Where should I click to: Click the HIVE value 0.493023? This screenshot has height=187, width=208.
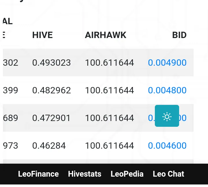51,63
